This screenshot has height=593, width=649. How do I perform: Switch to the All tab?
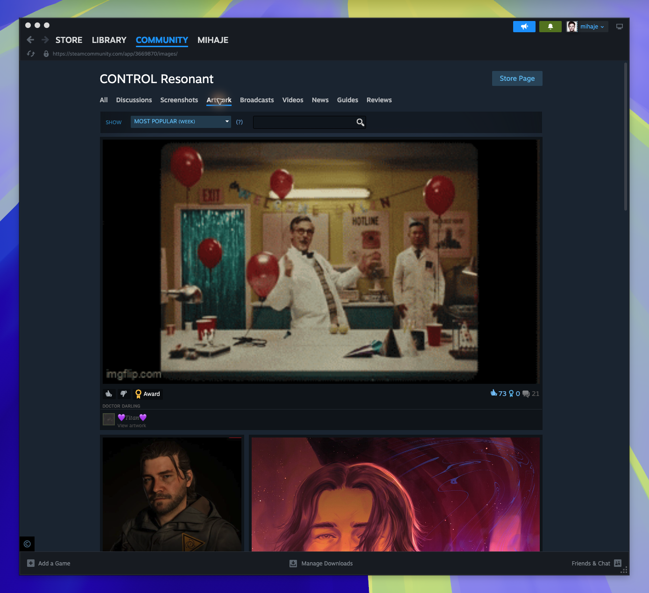(x=104, y=100)
